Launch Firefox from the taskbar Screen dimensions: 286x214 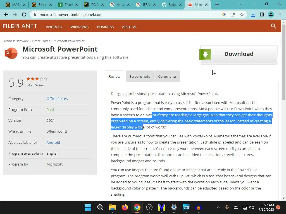tap(125, 207)
